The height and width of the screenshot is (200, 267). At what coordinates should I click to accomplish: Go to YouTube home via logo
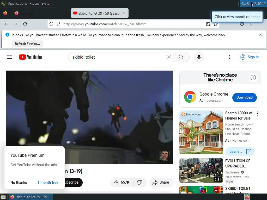(31, 57)
